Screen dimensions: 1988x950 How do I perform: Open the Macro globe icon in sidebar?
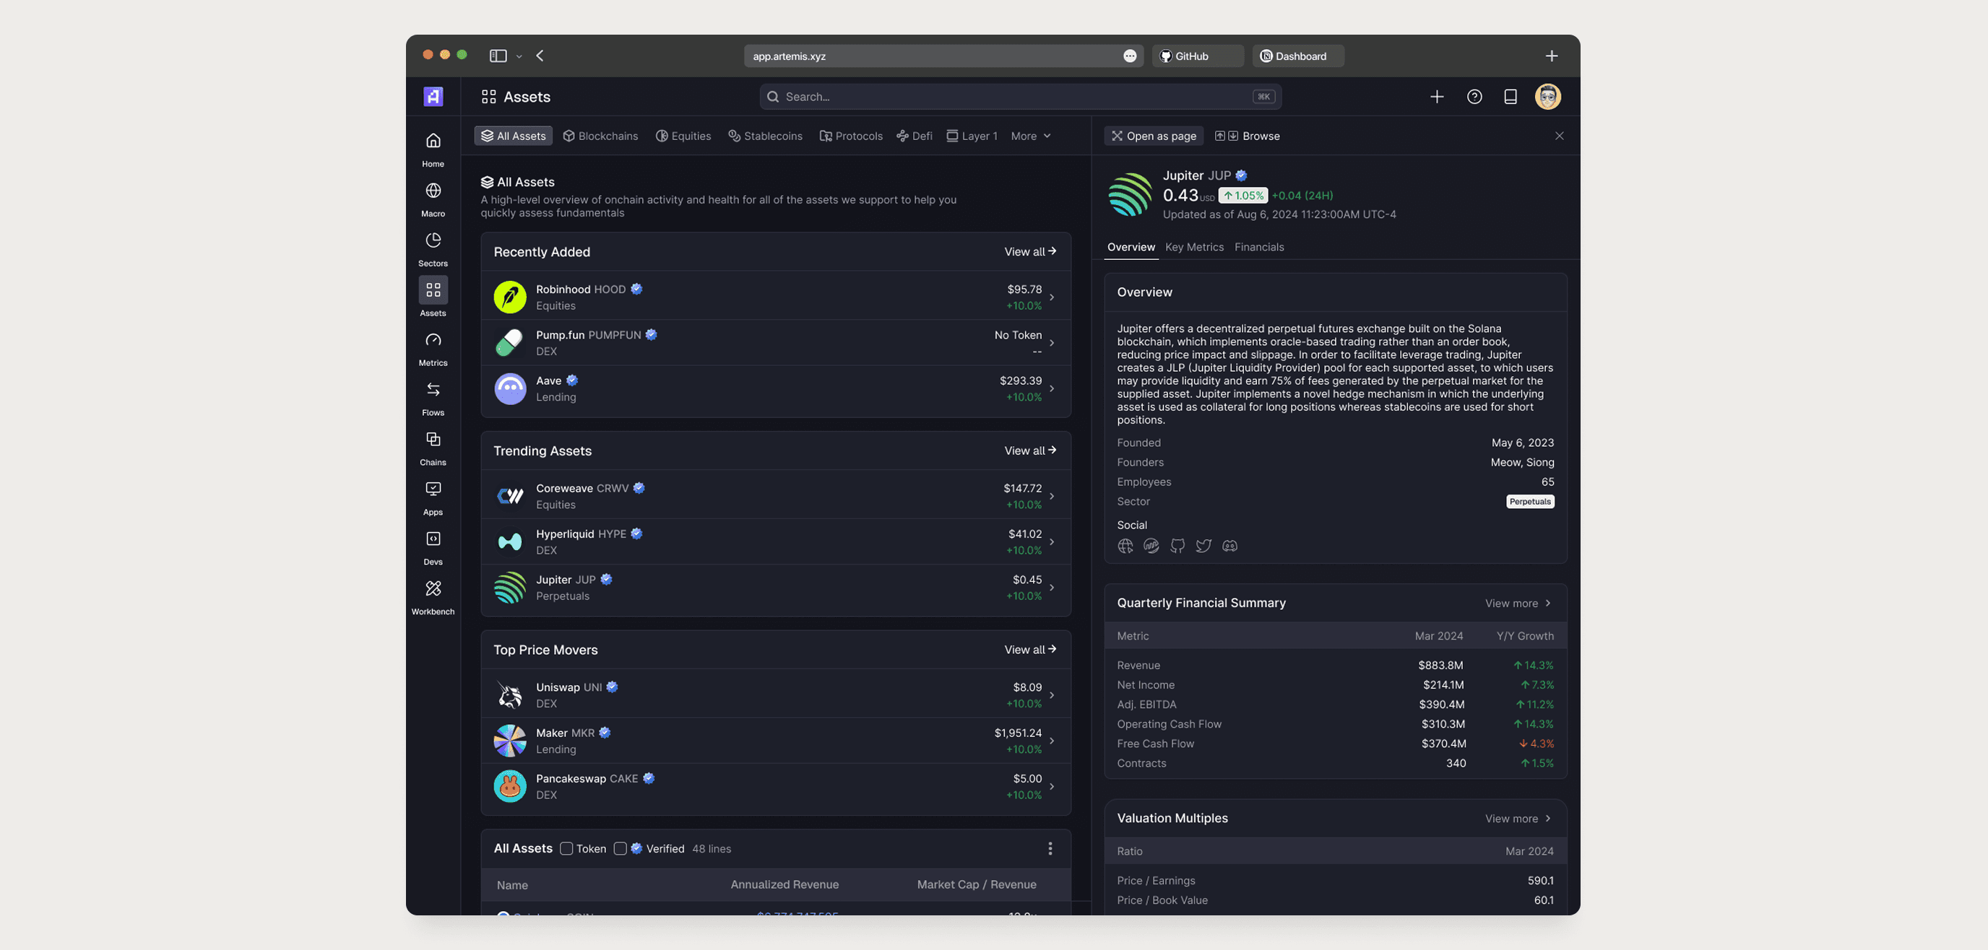[x=433, y=191]
